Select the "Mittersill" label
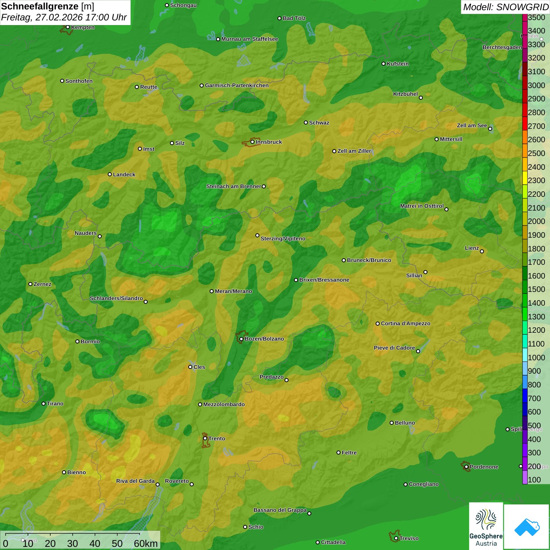Screen dimensions: 550x550 [451, 139]
